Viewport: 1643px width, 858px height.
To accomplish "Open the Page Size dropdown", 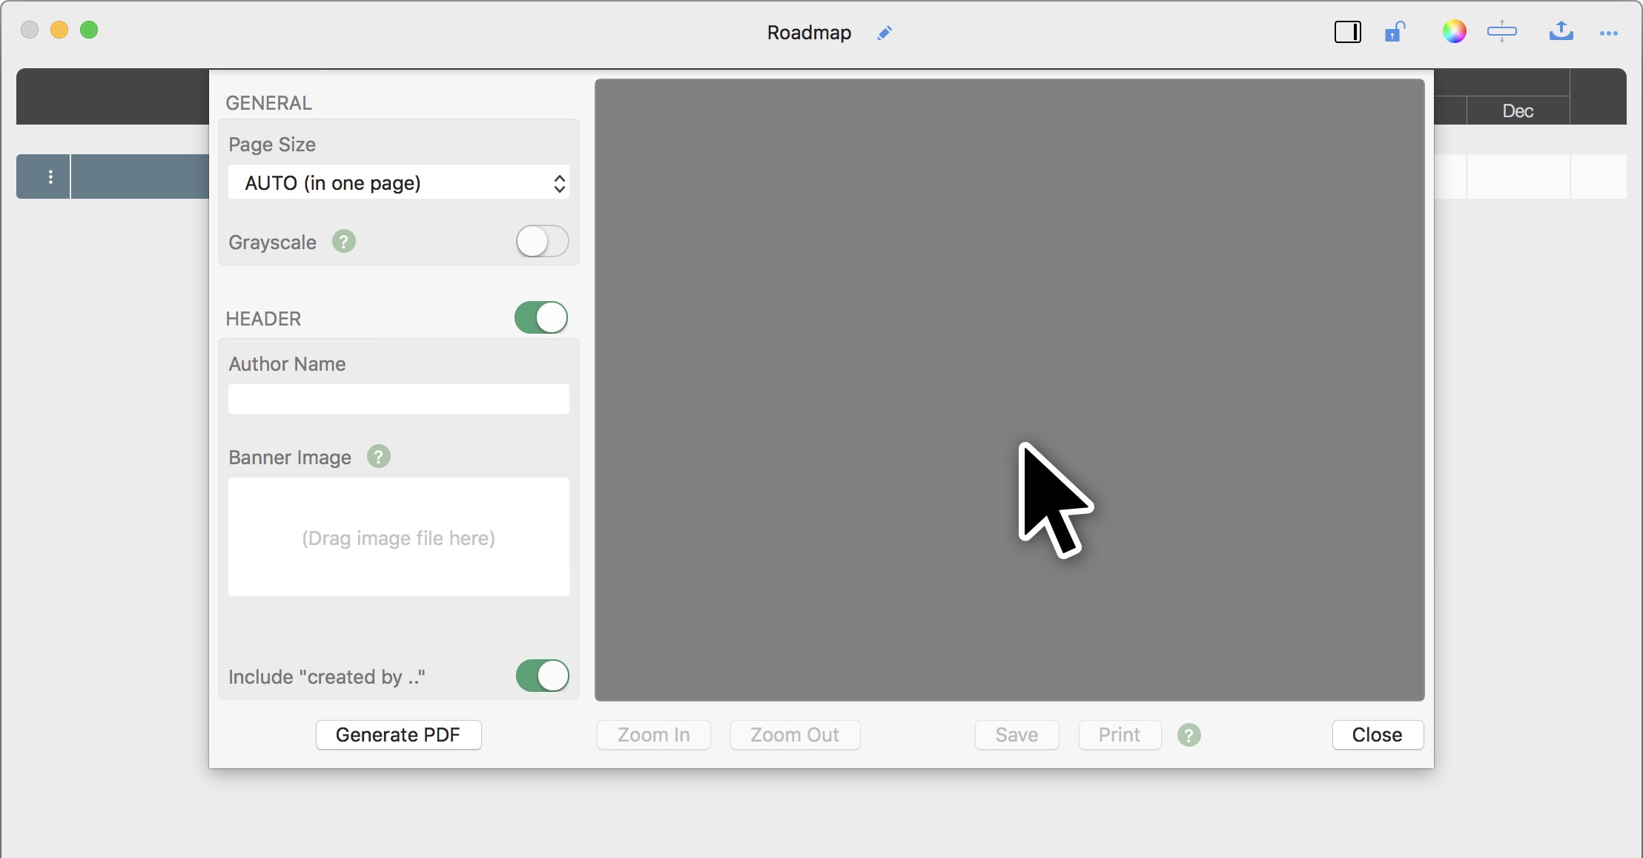I will tap(399, 182).
